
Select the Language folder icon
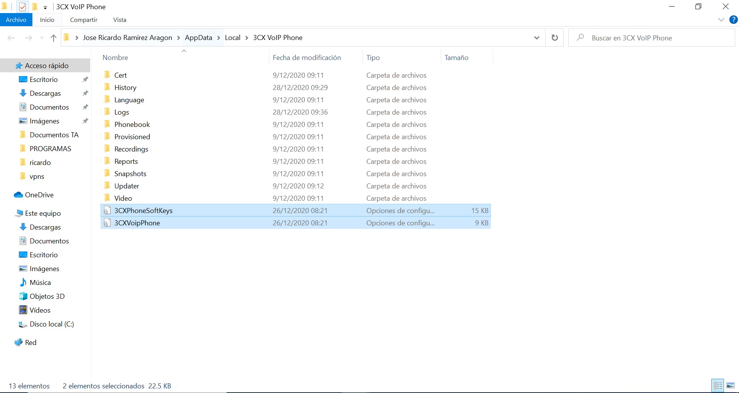[x=107, y=100]
